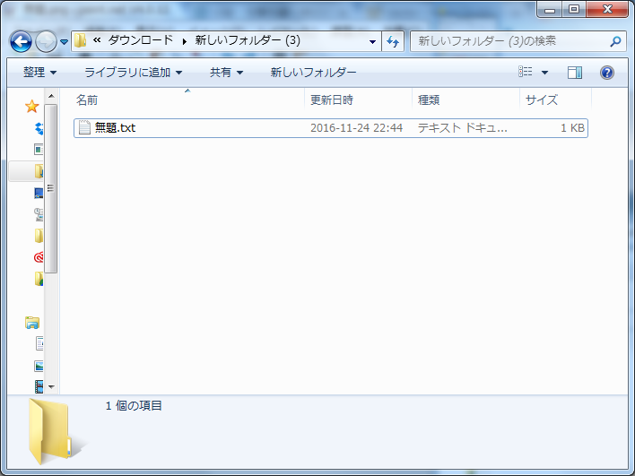Open Dropbox in the navigation pane
635x476 pixels.
coord(39,128)
